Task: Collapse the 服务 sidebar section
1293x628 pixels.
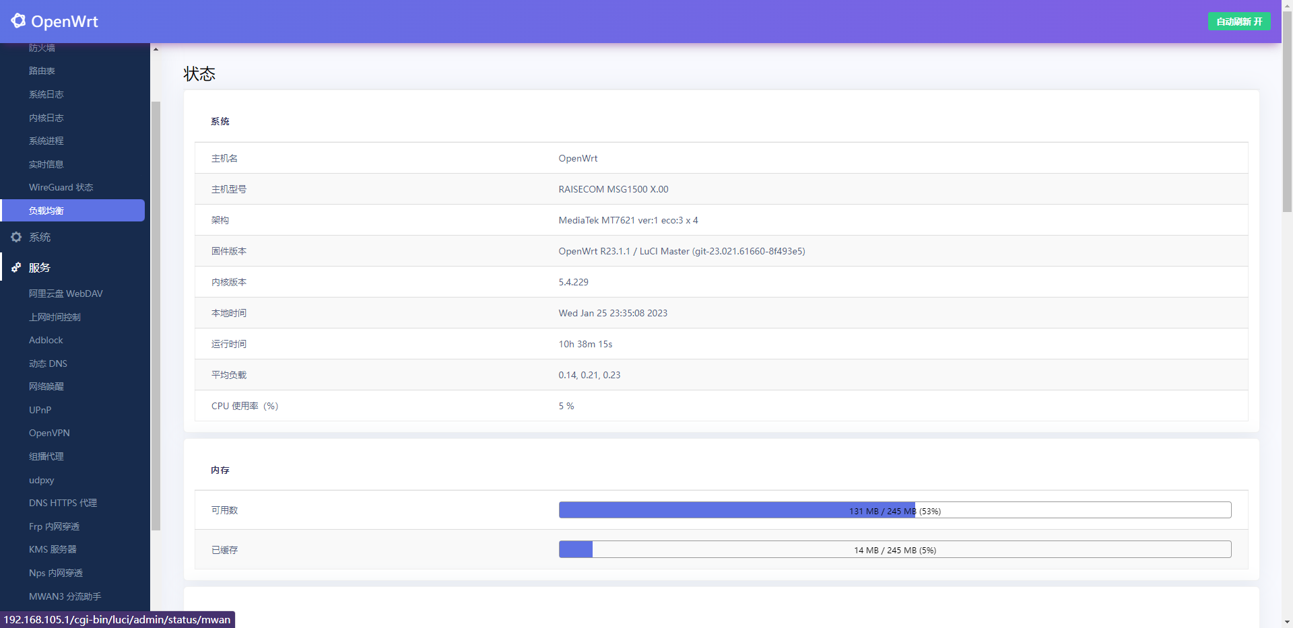Action: tap(40, 267)
